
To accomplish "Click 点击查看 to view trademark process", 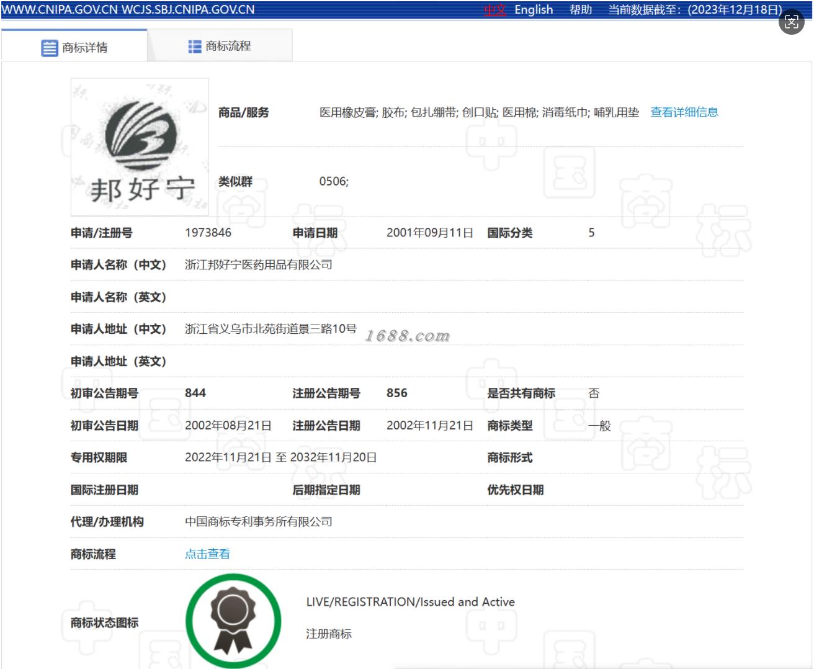I will tap(207, 554).
